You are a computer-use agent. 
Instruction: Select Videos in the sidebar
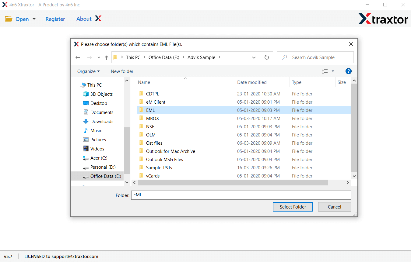tap(94, 149)
